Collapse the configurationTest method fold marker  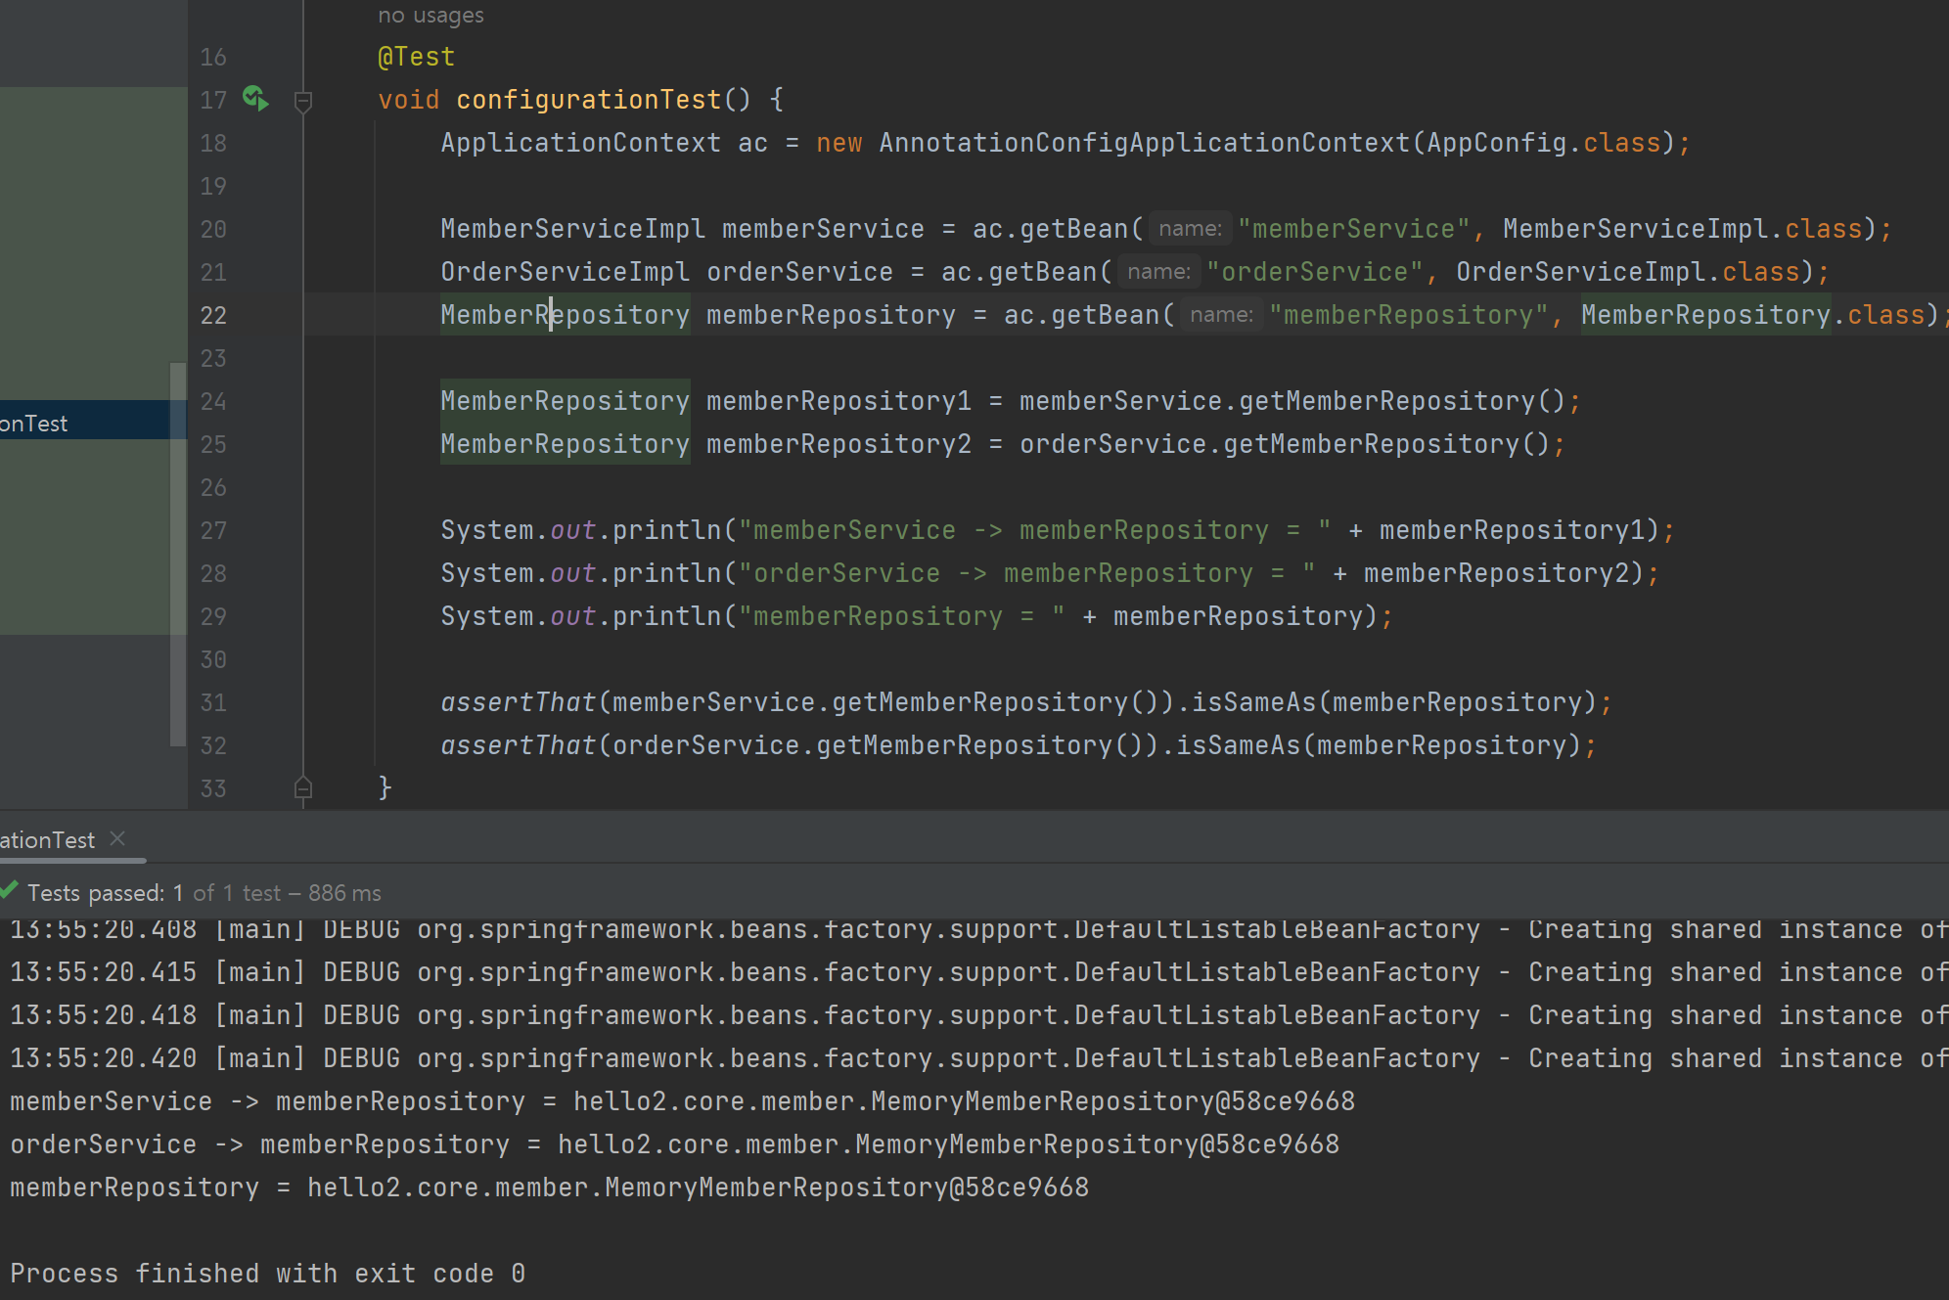pyautogui.click(x=303, y=101)
